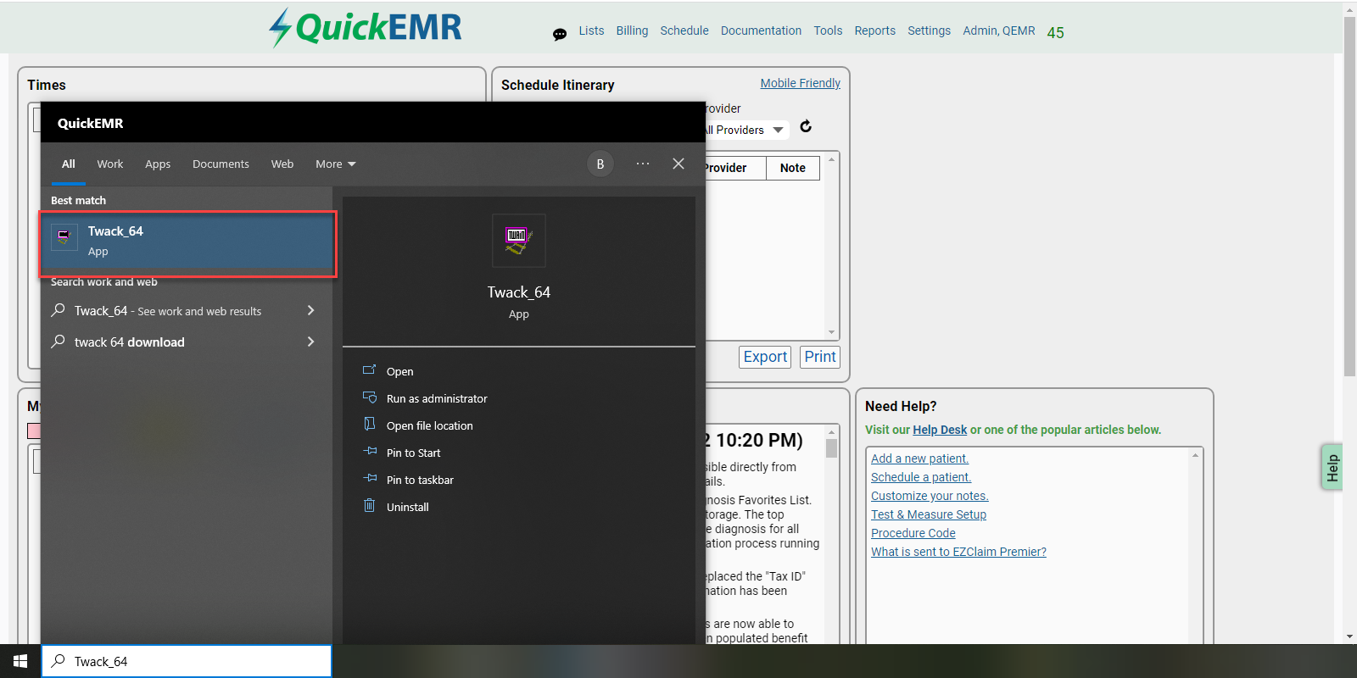Open the Customize your notes article
Viewport: 1357px width, 678px height.
click(x=930, y=496)
